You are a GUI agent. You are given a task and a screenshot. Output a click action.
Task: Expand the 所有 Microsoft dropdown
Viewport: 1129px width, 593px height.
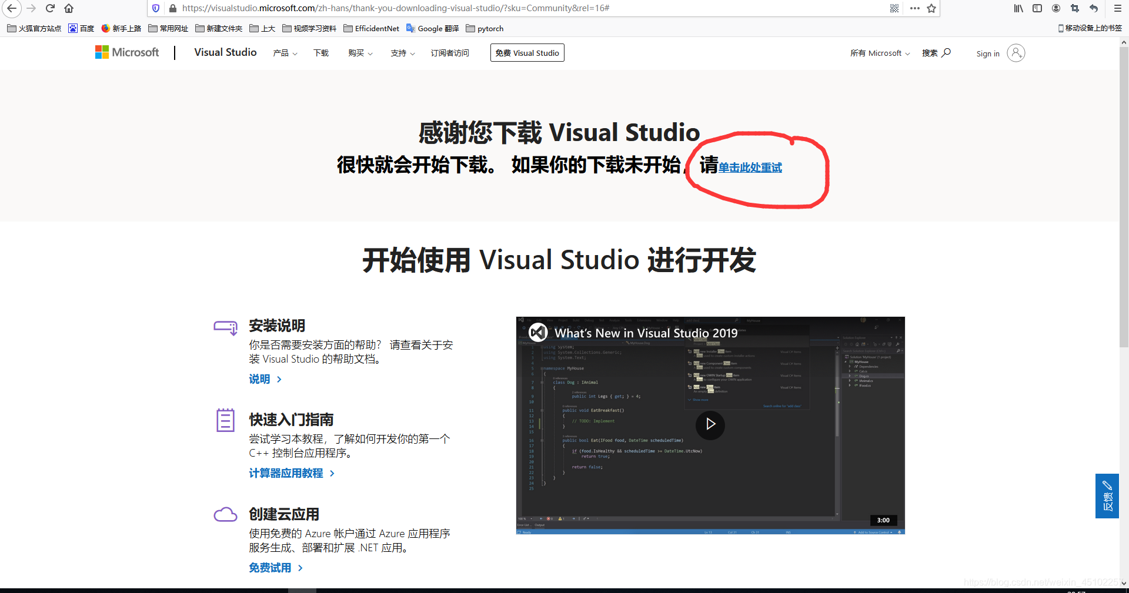(880, 53)
